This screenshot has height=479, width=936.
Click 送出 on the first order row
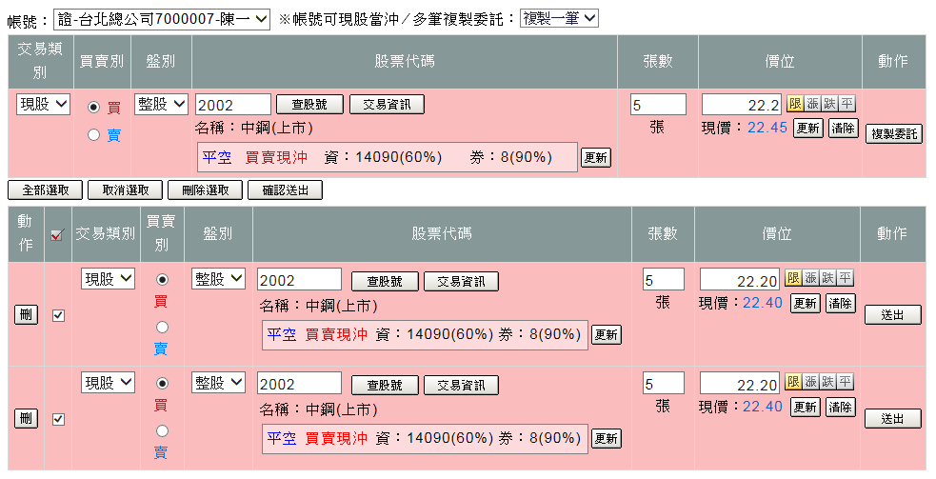(x=892, y=315)
